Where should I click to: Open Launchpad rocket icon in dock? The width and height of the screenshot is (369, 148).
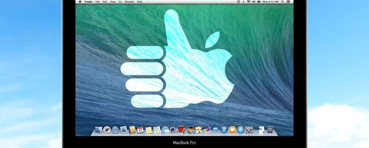[x=107, y=130]
